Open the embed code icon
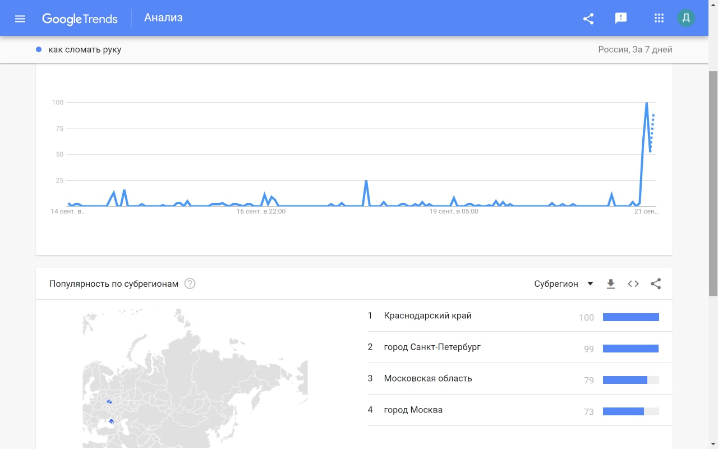 click(x=633, y=283)
